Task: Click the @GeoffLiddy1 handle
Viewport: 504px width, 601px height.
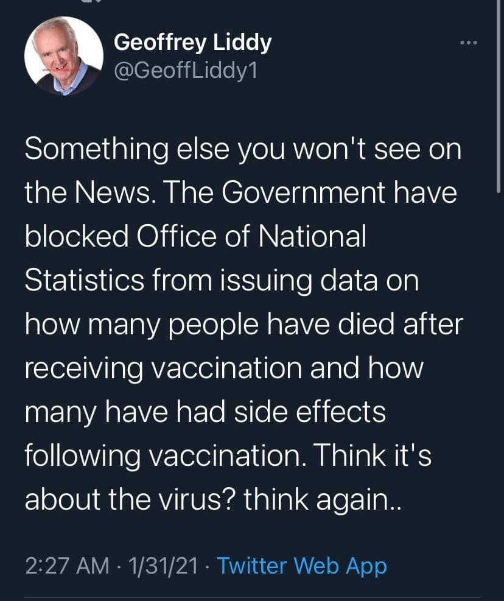Action: pos(186,71)
